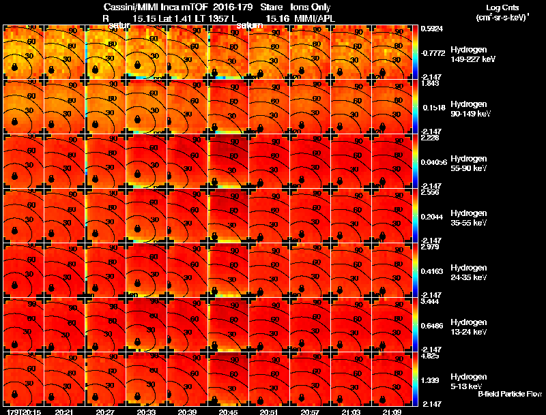Image resolution: width=546 pixels, height=415 pixels.
Task: Click the 'Hydrogen 35-55 keV' row label
Action: pyautogui.click(x=469, y=218)
